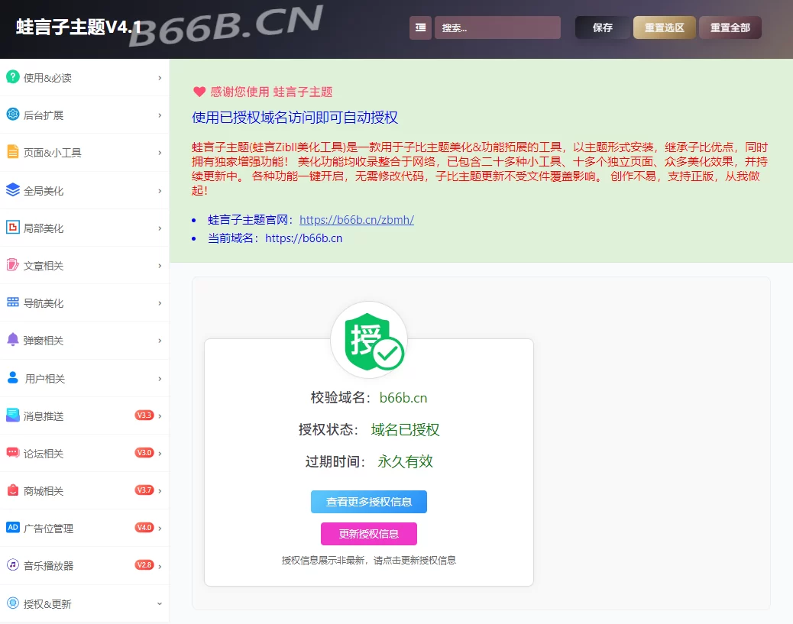The image size is (793, 624).
Task: Click the red shopping-bag icon beside 商城相关
Action: pos(13,490)
